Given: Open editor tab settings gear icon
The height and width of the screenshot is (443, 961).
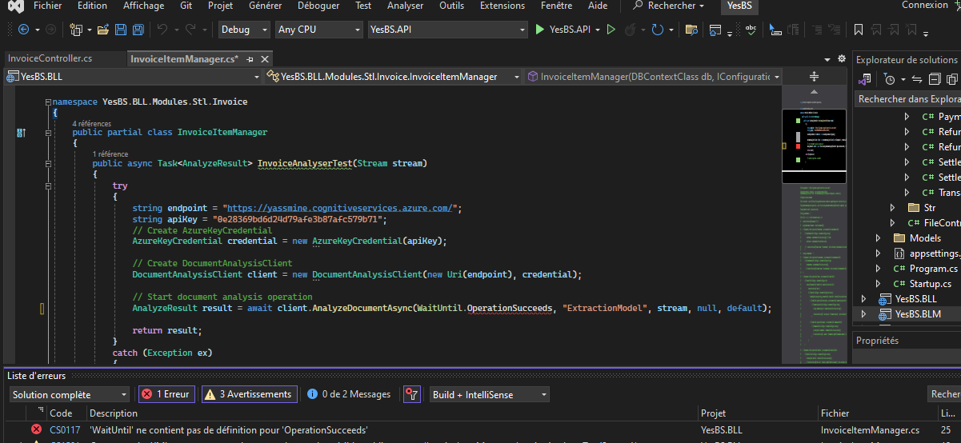Looking at the screenshot, I should coord(841,59).
